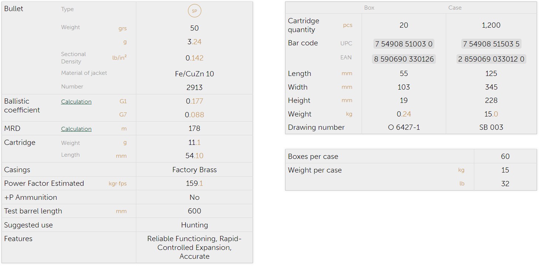
Task: Open the MRD Calculation link
Action: 76,129
